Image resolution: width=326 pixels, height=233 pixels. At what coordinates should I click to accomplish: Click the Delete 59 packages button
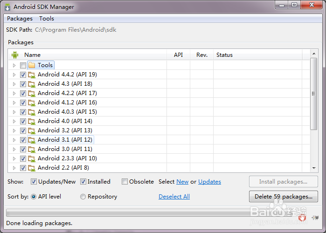coord(284,197)
